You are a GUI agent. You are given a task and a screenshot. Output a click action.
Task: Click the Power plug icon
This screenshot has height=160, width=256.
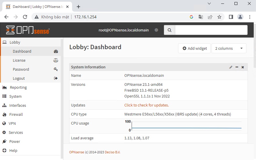(4, 141)
